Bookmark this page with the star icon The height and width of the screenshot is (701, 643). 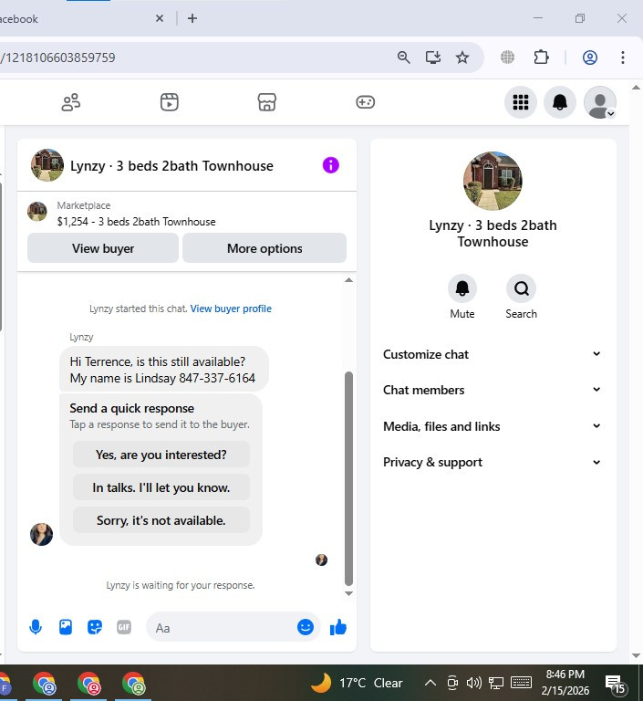pos(462,58)
